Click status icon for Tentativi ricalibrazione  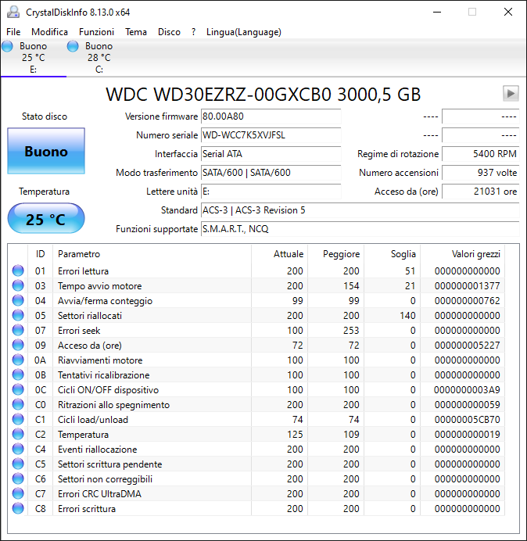click(x=18, y=374)
